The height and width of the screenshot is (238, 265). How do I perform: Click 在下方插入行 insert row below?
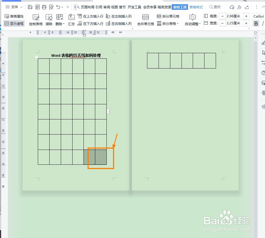click(x=90, y=23)
